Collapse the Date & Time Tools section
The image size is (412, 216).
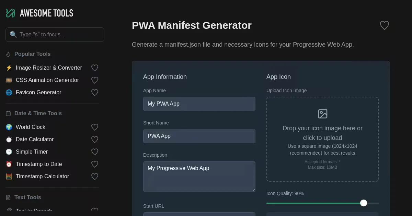click(38, 113)
